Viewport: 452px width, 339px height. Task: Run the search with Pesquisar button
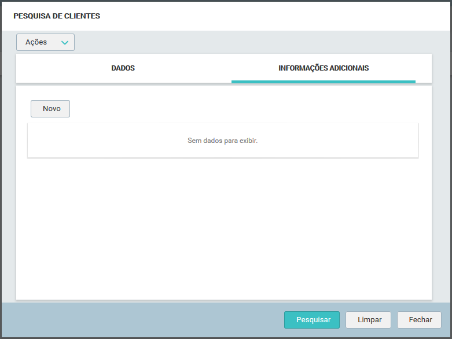tap(312, 320)
